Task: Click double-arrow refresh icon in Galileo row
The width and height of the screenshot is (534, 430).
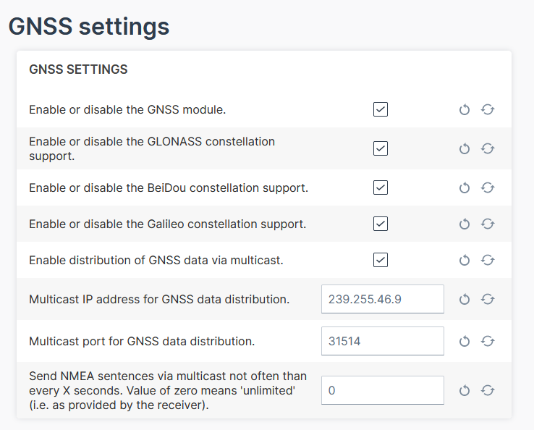Action: click(x=488, y=224)
